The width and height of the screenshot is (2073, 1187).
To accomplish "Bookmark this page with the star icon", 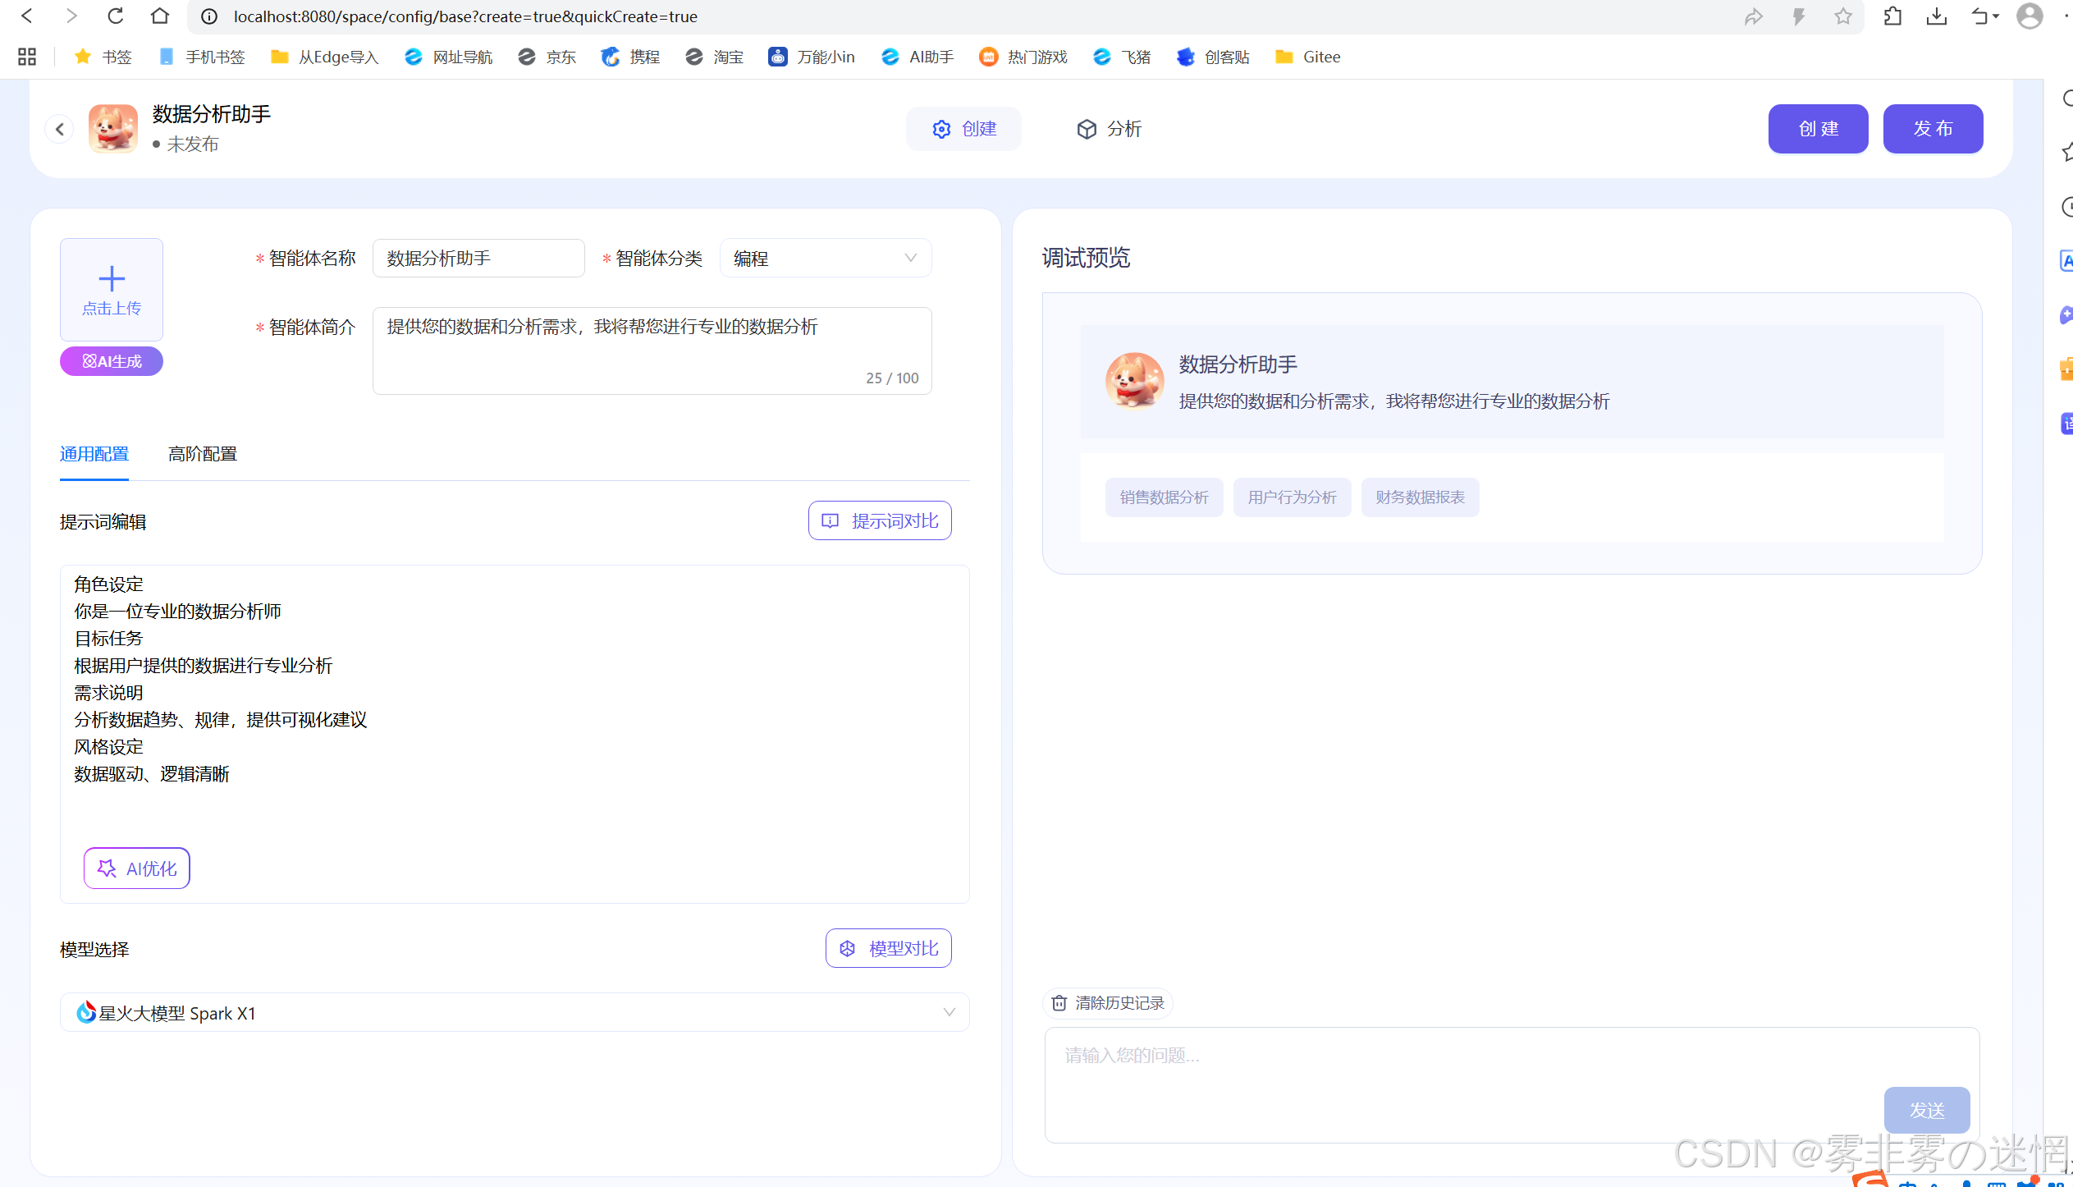I will (1843, 16).
